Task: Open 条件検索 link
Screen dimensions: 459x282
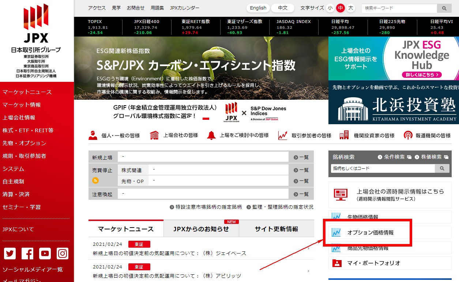Action: (394, 157)
